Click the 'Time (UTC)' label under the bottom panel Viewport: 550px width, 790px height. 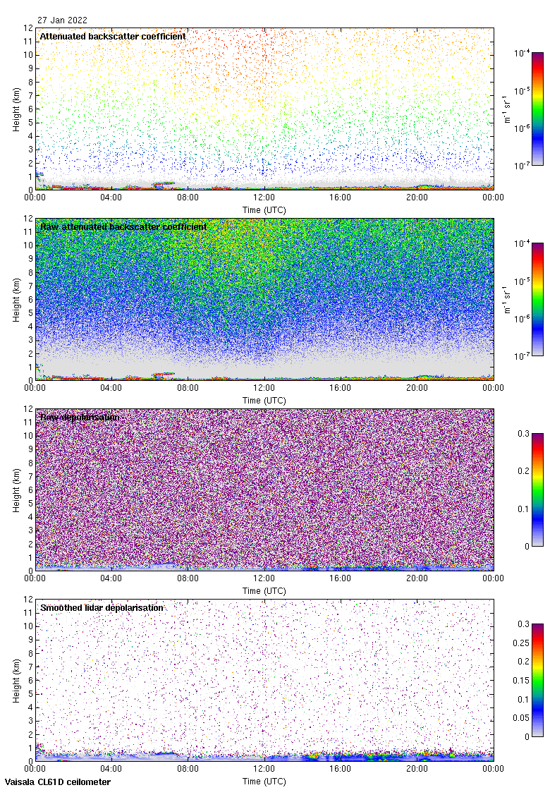(x=264, y=782)
